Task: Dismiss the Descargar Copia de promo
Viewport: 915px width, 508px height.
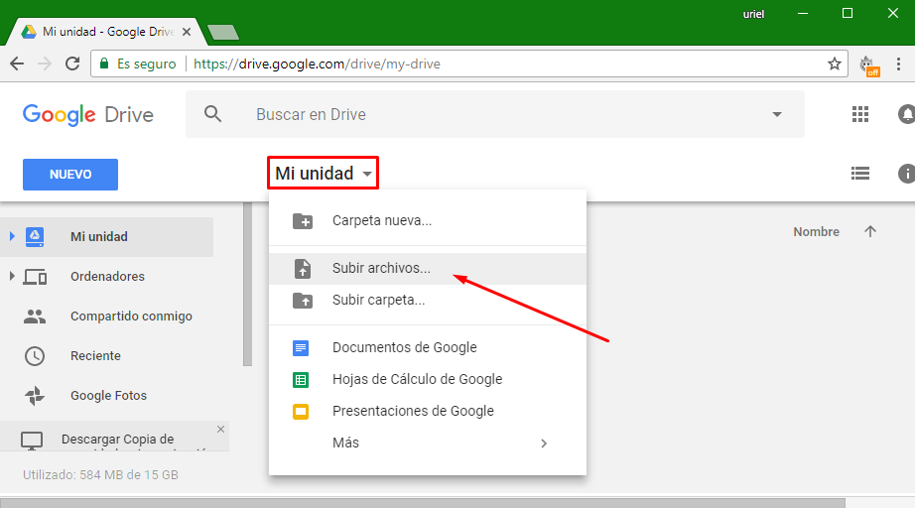Action: 220,430
